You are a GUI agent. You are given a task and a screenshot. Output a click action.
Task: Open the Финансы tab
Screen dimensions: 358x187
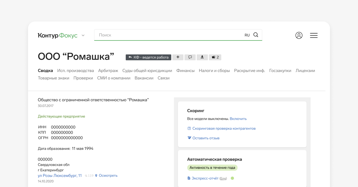(x=185, y=71)
